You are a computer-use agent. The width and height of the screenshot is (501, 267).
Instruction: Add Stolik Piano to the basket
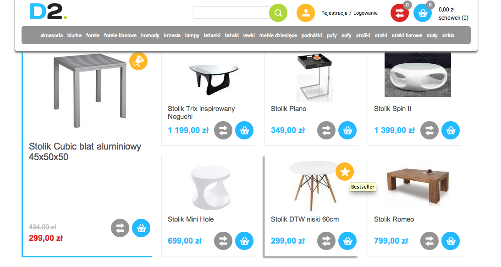tap(347, 130)
